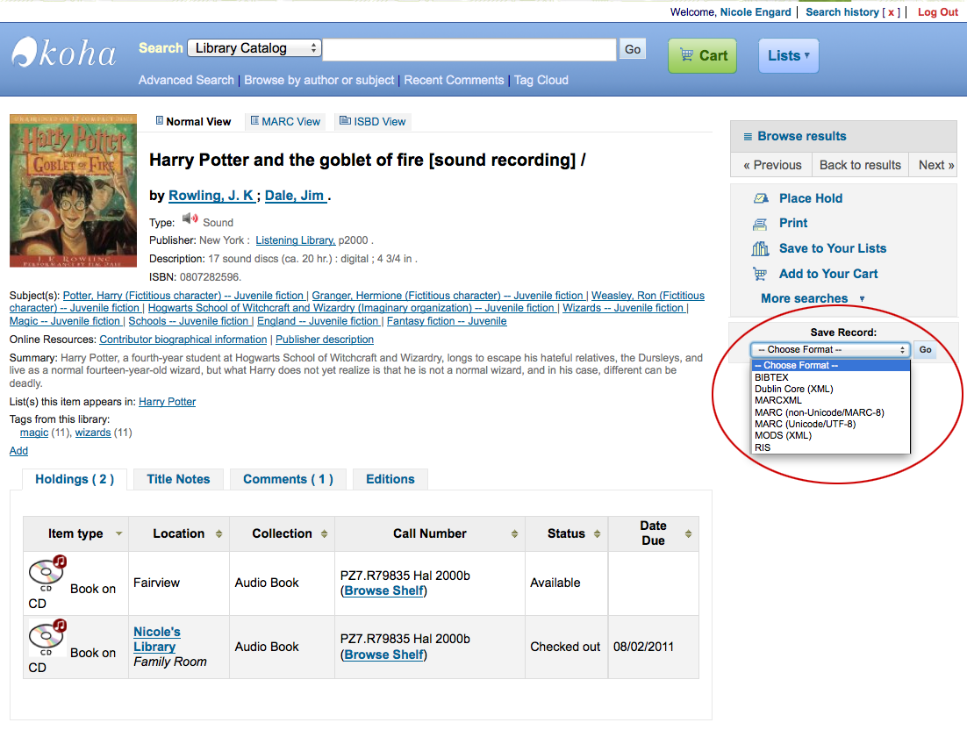Switch to the Title Notes tab
This screenshot has height=737, width=967.
coord(178,479)
